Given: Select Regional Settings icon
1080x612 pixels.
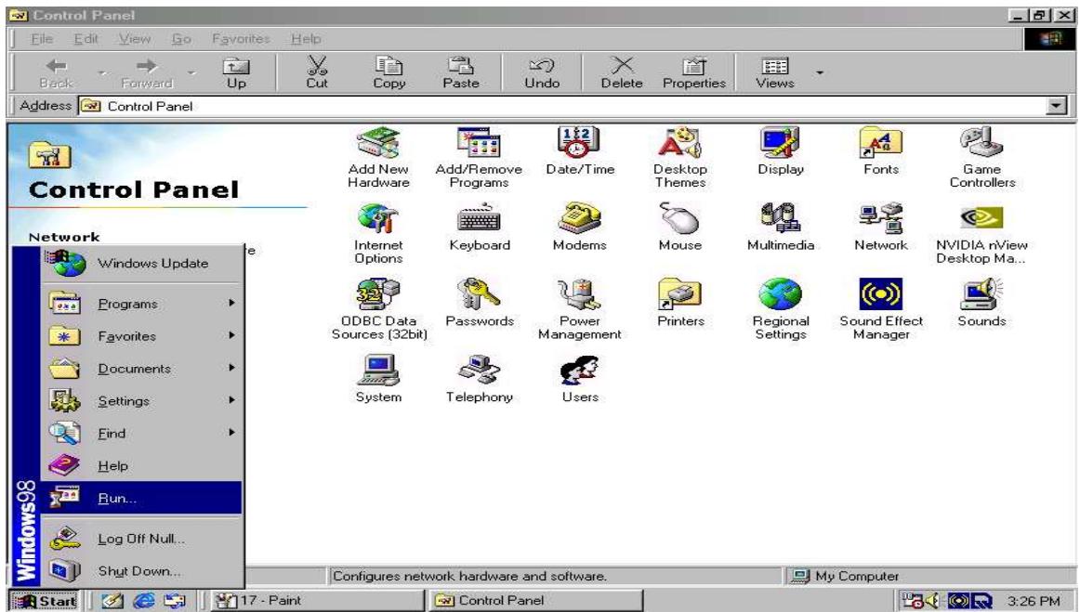Looking at the screenshot, I should (x=781, y=310).
